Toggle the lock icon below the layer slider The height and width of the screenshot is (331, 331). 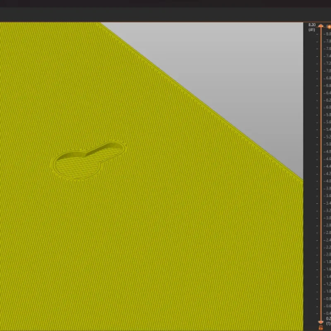321,328
